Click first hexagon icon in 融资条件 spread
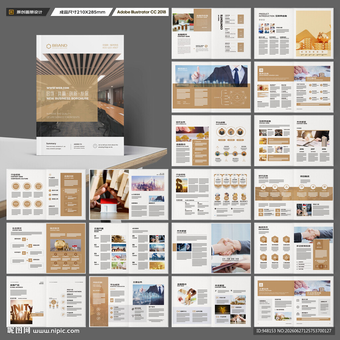Screen dimensions: 340x340 tap(263, 239)
